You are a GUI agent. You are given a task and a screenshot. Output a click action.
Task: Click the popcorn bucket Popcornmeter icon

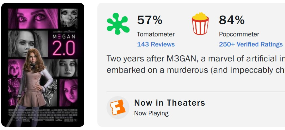[200, 24]
